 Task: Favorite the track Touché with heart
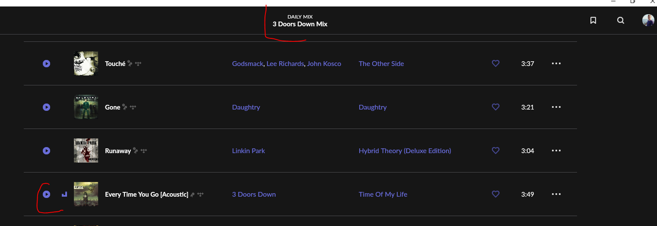point(496,63)
